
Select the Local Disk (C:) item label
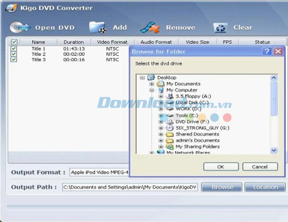pos(192,102)
